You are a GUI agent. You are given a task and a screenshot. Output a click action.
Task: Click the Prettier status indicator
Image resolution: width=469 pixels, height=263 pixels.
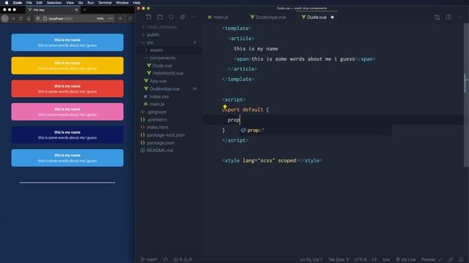432,260
